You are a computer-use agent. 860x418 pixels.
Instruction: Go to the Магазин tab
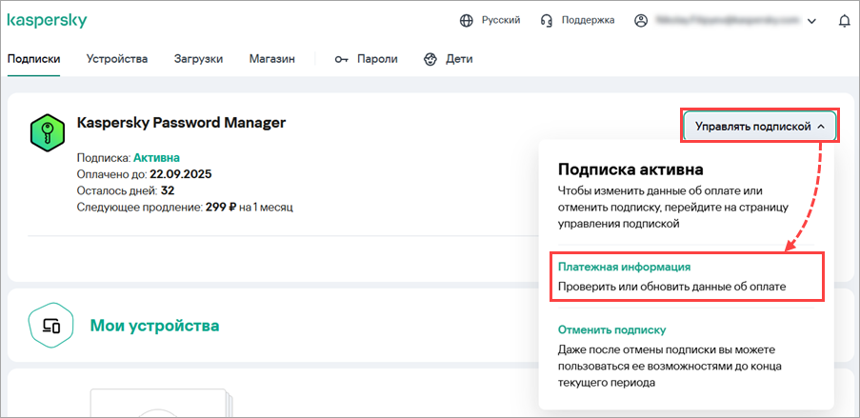[272, 59]
